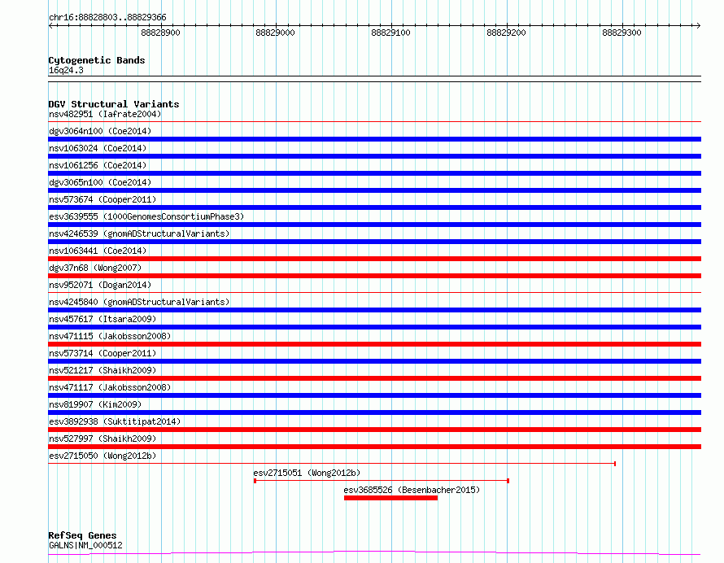Click nsv4246539 (gnomADStructuralVariants) label

coord(139,233)
